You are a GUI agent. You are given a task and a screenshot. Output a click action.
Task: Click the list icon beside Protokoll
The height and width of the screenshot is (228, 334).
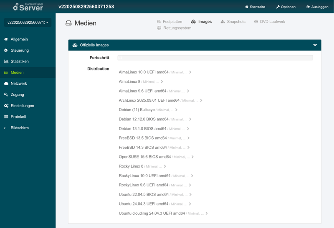pyautogui.click(x=6, y=117)
